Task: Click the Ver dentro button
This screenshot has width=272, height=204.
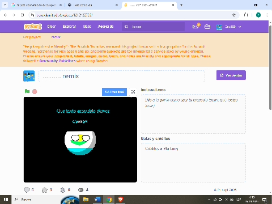Action: pos(231,75)
